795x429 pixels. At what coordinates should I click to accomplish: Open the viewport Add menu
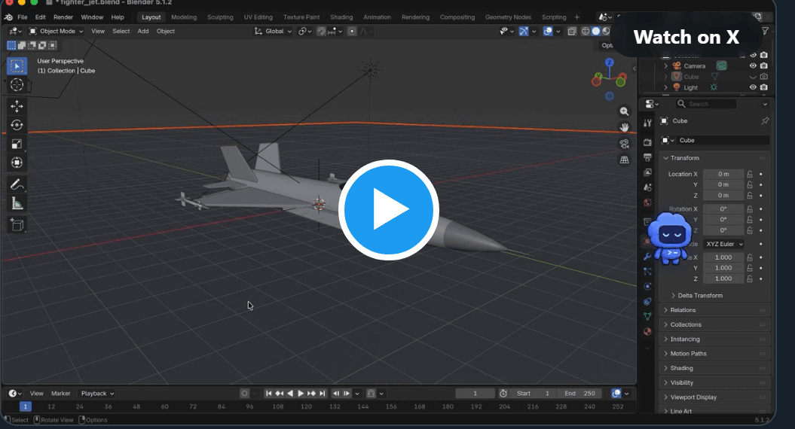(143, 32)
